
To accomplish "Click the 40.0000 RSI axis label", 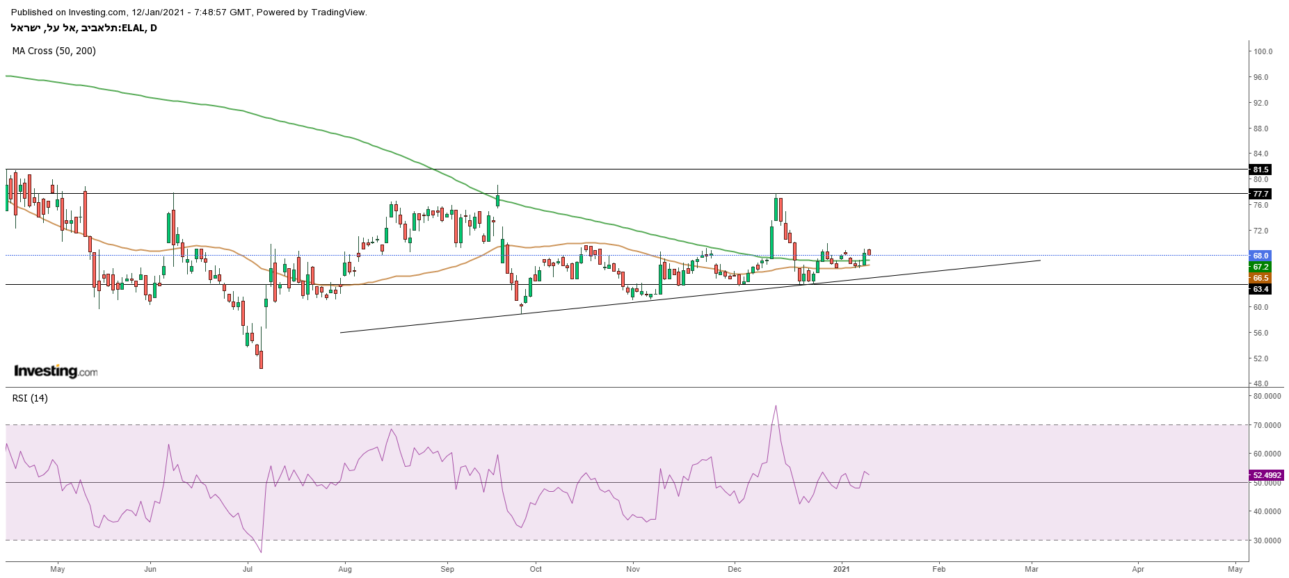I will coord(1267,511).
